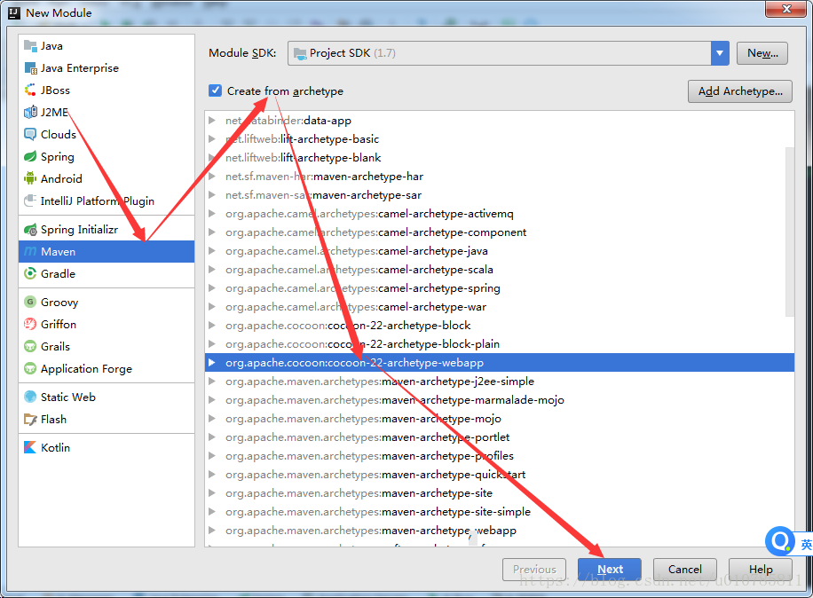Open Help for this dialog

pyautogui.click(x=761, y=569)
